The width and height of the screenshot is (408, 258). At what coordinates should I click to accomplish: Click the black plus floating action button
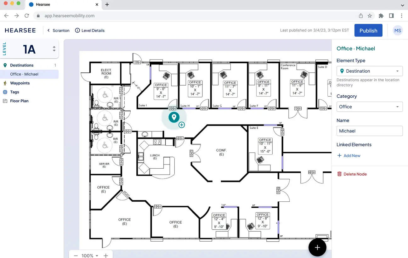coord(317,247)
